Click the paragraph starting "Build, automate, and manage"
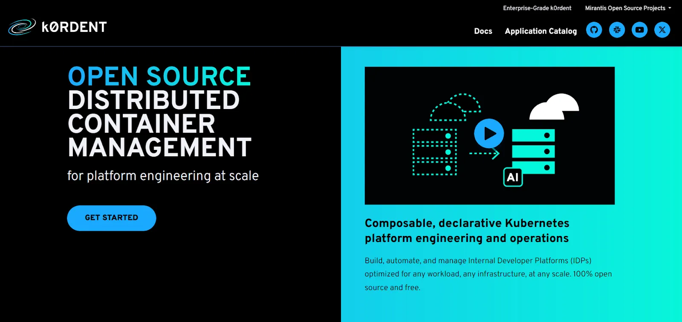The height and width of the screenshot is (322, 682). click(488, 274)
